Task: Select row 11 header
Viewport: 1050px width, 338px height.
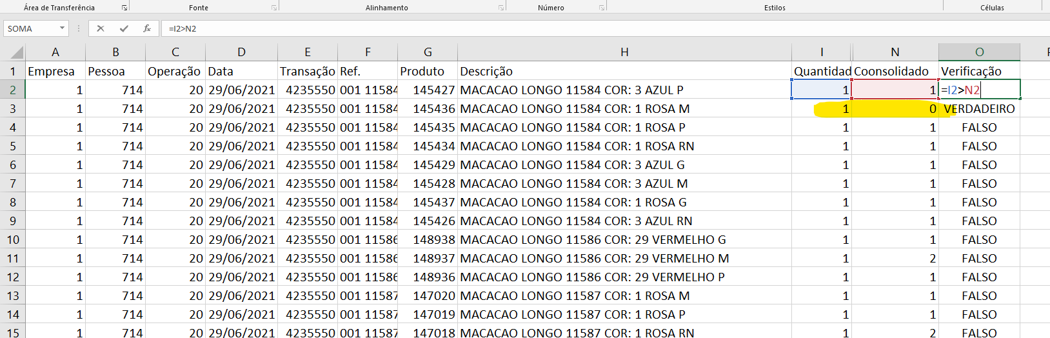Action: (x=12, y=259)
